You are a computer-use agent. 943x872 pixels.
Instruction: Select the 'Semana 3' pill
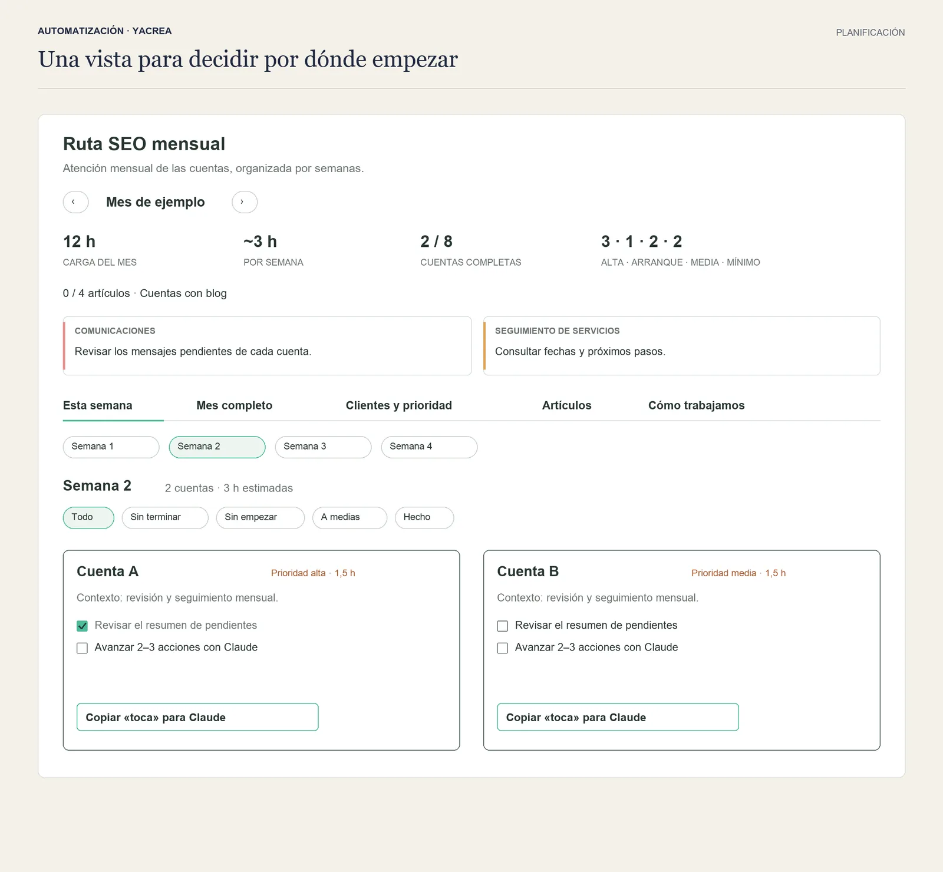323,447
